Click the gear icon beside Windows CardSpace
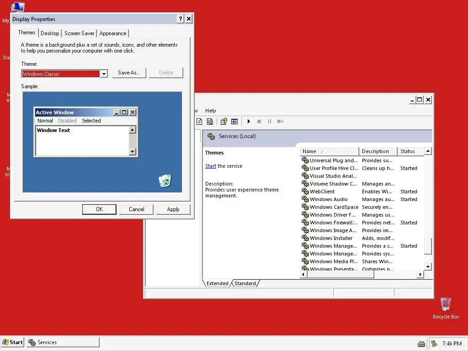 click(x=305, y=207)
